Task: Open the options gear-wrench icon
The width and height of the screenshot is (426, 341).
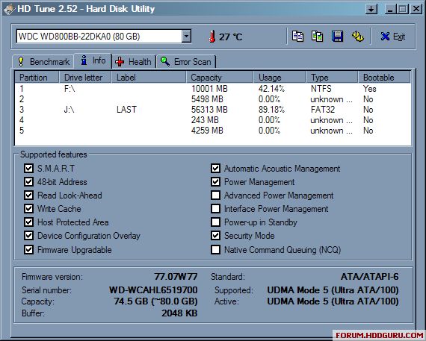Action: 357,37
